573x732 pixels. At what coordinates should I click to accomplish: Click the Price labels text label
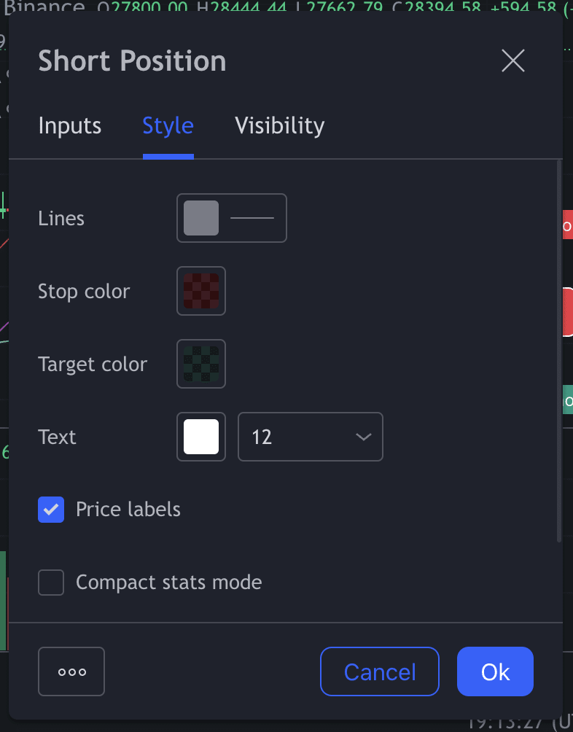coord(128,510)
